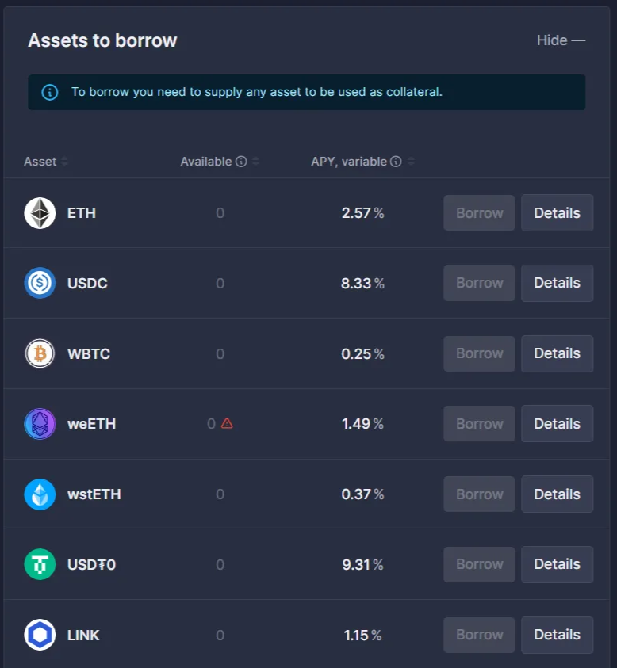Viewport: 617px width, 668px height.
Task: Click the ETH token icon
Action: (40, 213)
